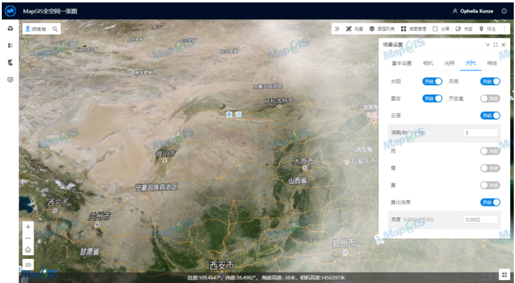Reset view with the home button
This screenshot has width=515, height=283.
coord(29,250)
